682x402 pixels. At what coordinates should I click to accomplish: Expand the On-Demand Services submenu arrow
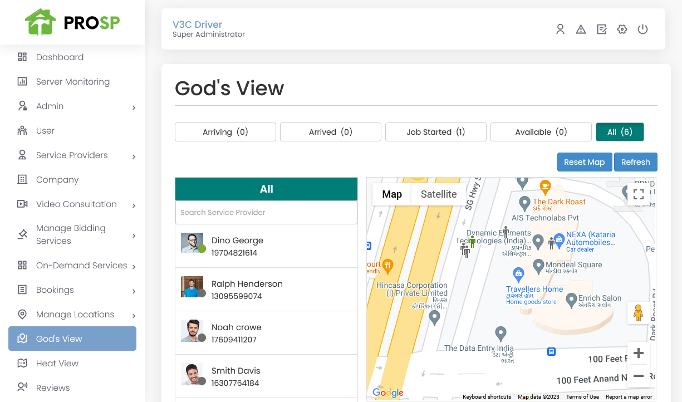[134, 267]
